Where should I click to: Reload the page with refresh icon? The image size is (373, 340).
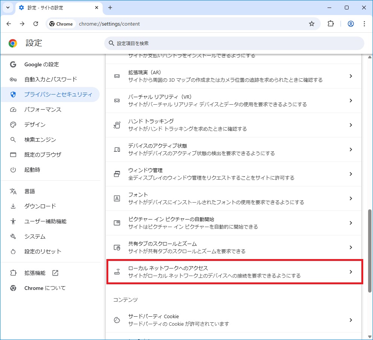point(36,24)
